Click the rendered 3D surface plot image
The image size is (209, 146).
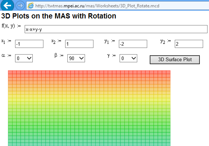(x=89, y=108)
